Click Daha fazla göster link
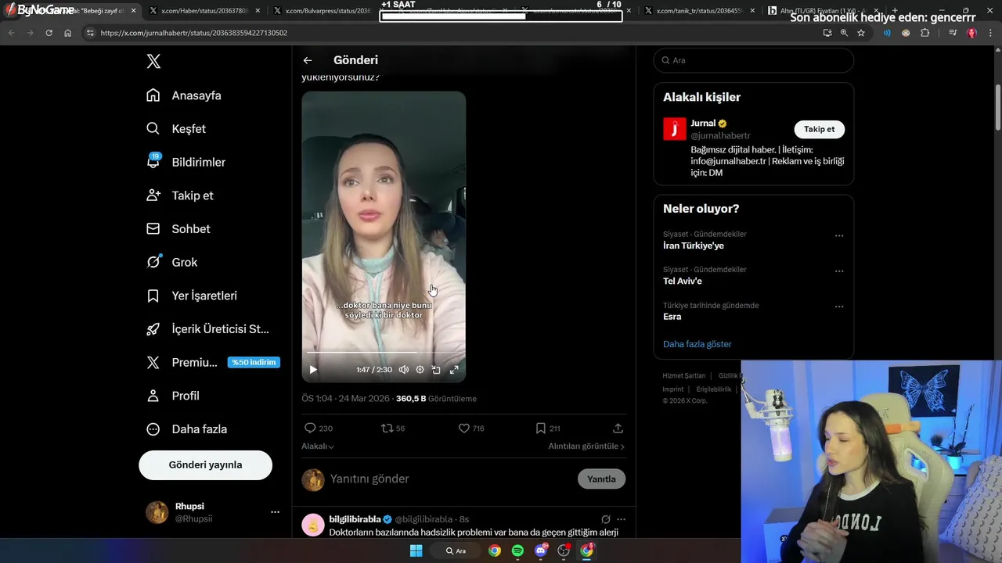 697,344
